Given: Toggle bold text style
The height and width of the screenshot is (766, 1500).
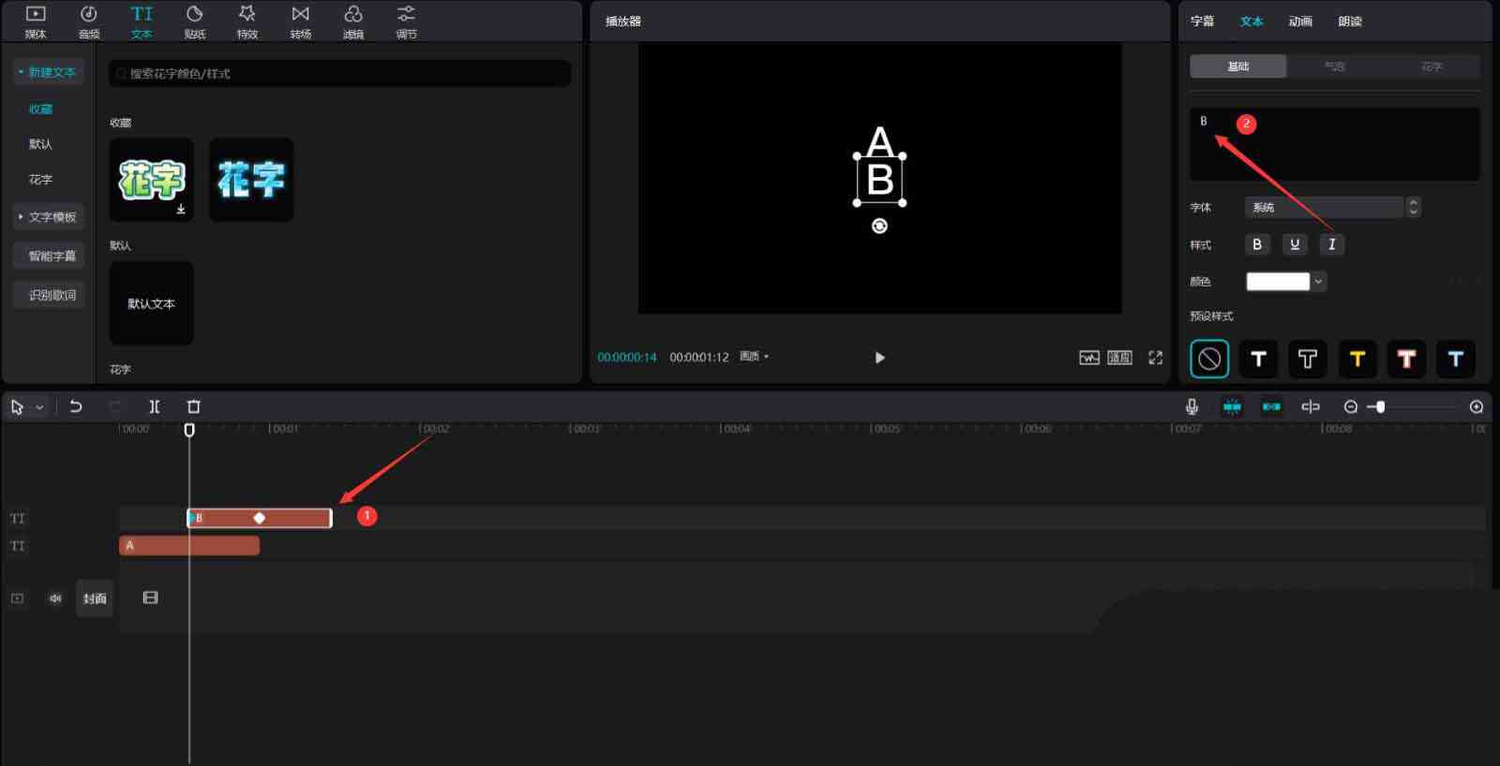Looking at the screenshot, I should (1257, 244).
